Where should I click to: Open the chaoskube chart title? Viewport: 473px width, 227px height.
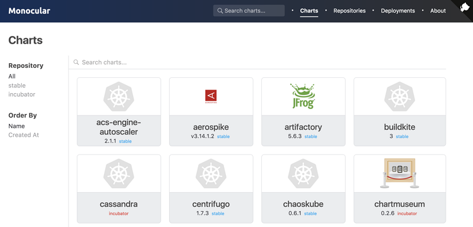pyautogui.click(x=303, y=204)
